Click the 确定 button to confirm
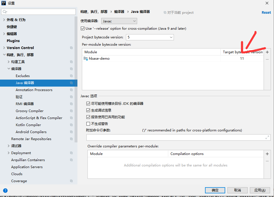This screenshot has width=274, height=197. (x=215, y=190)
